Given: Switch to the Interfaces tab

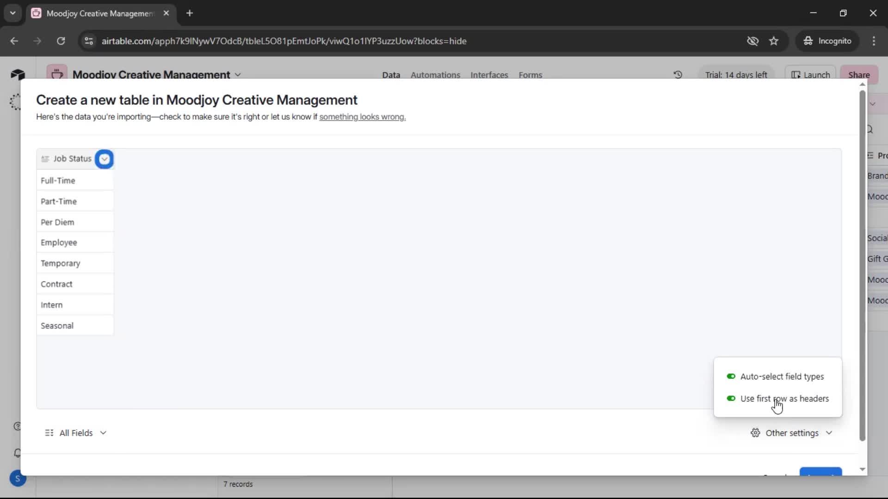Looking at the screenshot, I should click(489, 75).
